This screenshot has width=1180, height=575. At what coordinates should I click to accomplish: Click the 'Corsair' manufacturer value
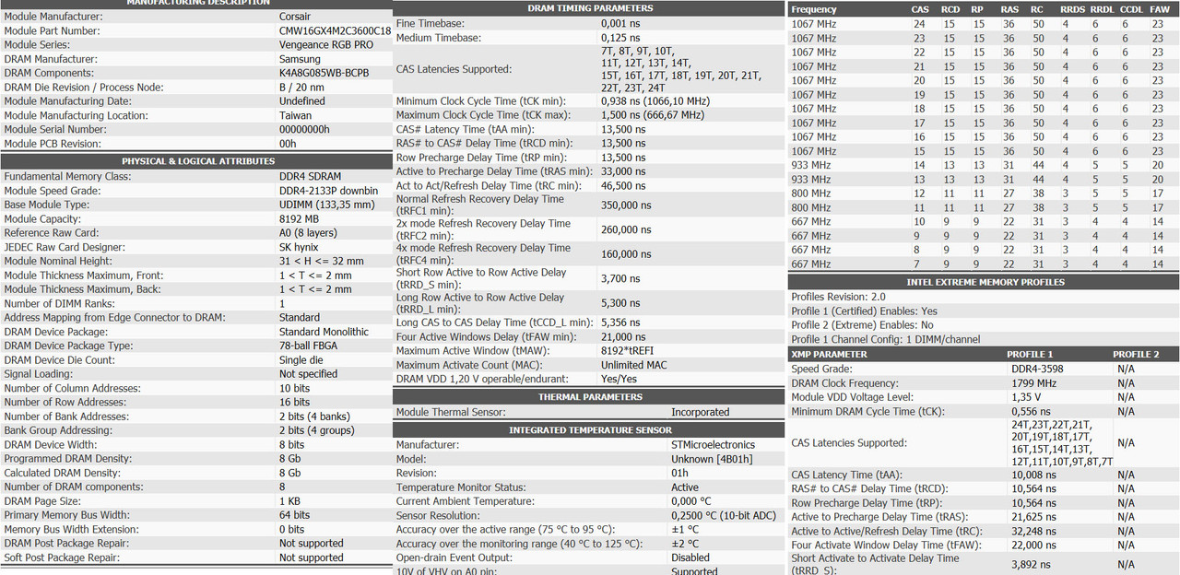tap(297, 17)
